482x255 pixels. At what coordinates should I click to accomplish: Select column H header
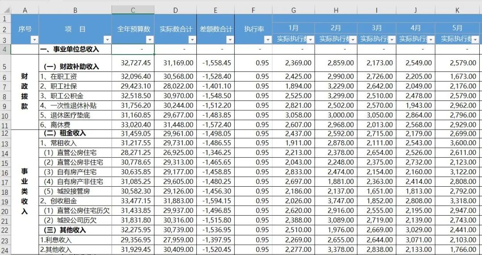click(x=336, y=10)
